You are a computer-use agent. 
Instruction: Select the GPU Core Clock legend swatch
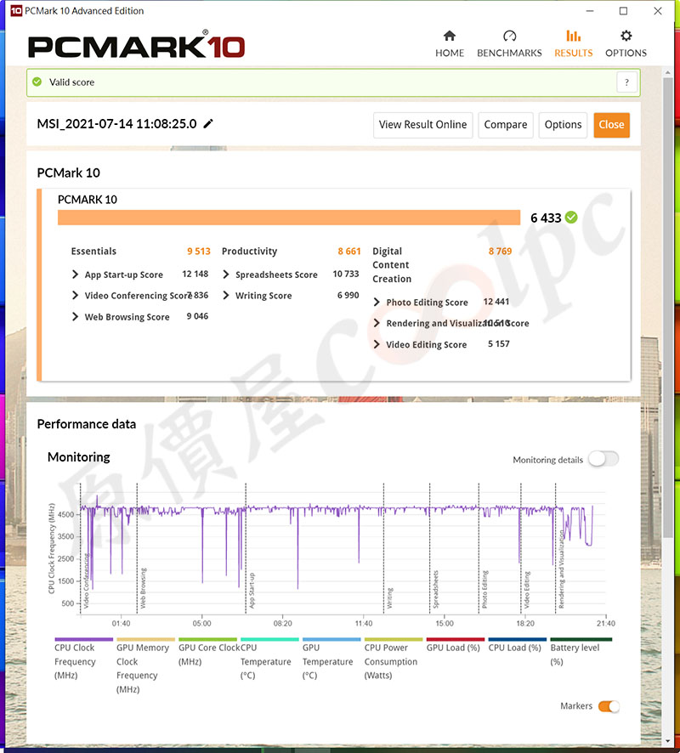[207, 640]
